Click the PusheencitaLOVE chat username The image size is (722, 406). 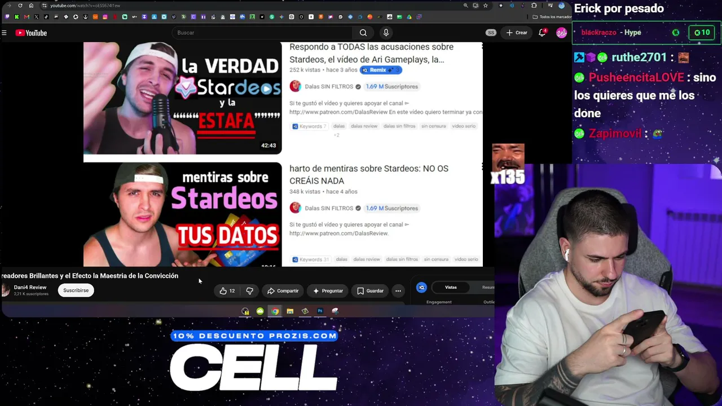(636, 77)
